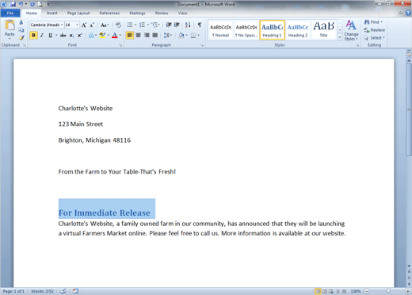Click the Select button in Editing
Image resolution: width=412 pixels, height=295 pixels.
pos(374,38)
